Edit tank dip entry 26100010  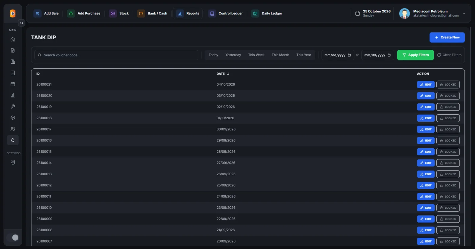point(426,208)
